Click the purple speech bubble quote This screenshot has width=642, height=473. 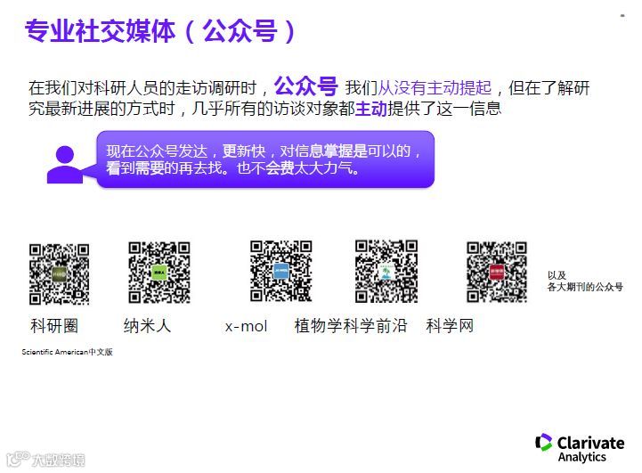tap(265, 159)
